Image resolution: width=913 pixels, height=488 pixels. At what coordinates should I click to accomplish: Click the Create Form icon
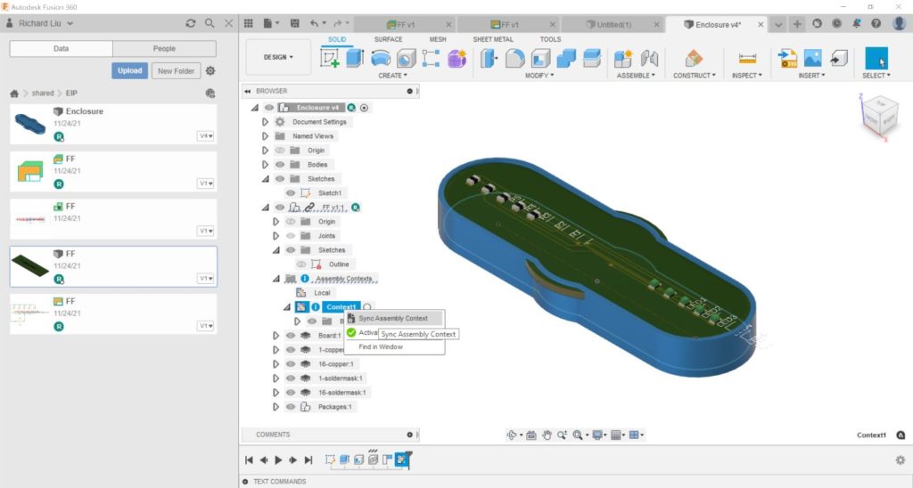457,58
